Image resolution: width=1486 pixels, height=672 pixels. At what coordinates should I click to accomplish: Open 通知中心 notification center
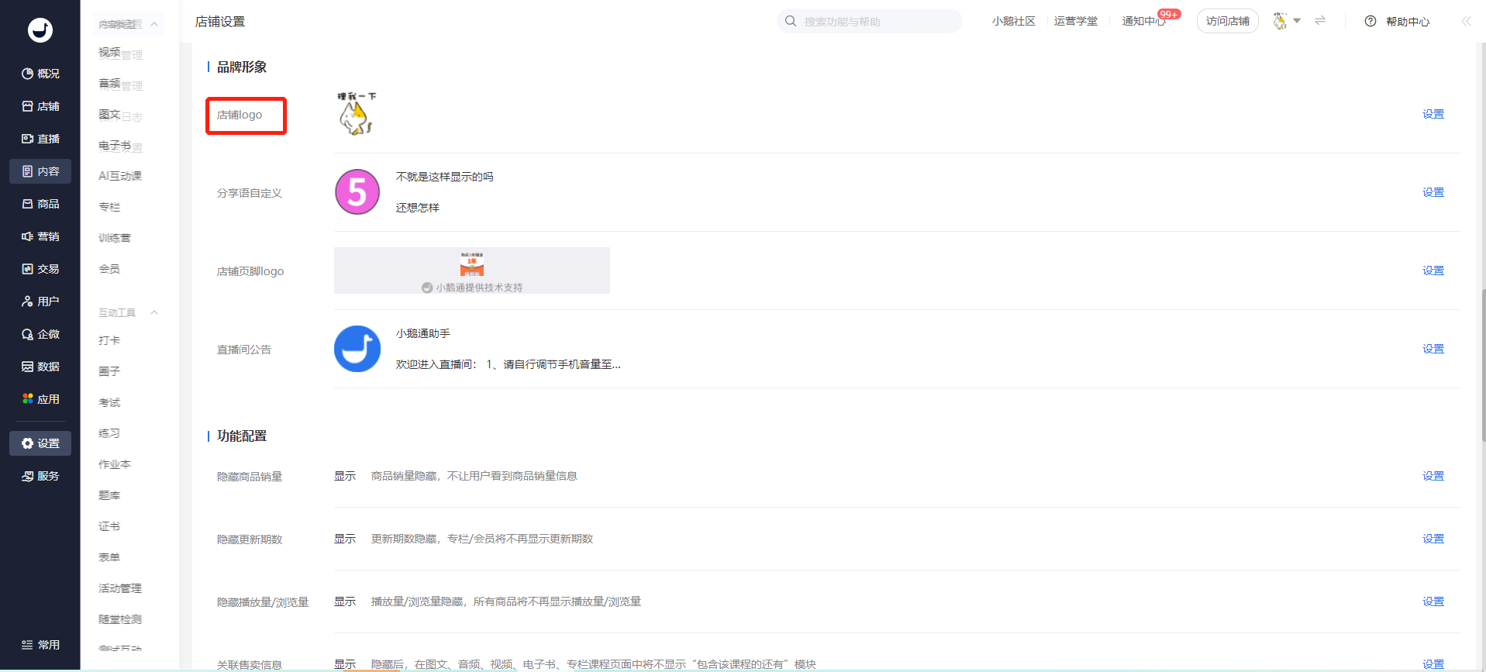click(1144, 21)
